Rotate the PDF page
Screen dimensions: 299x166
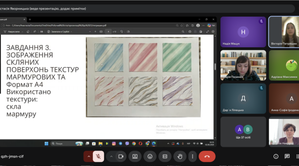pos(122,32)
